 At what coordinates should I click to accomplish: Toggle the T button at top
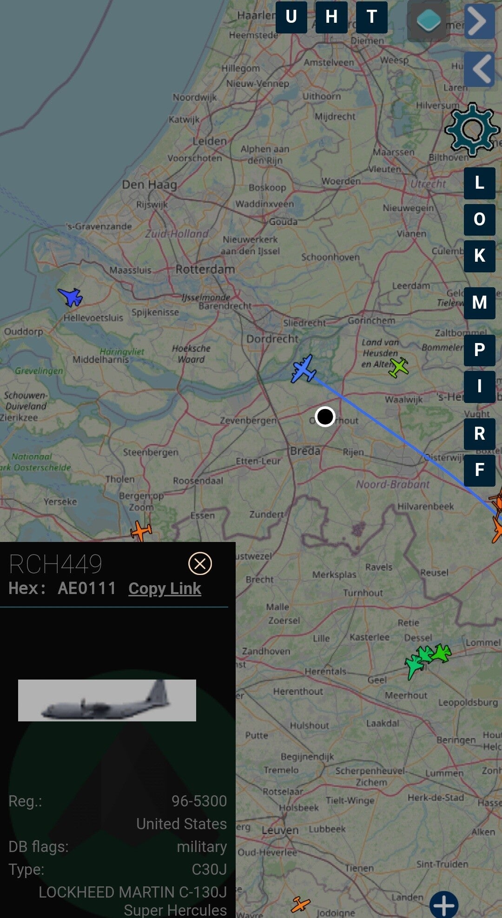[371, 17]
